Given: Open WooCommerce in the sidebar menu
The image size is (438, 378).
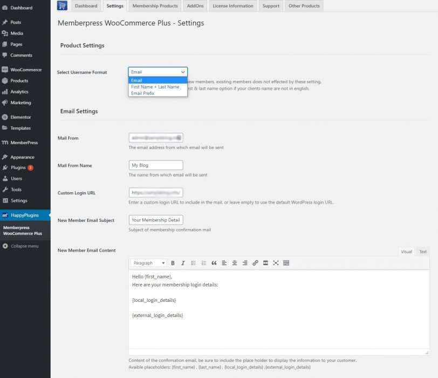Looking at the screenshot, I should click(25, 70).
